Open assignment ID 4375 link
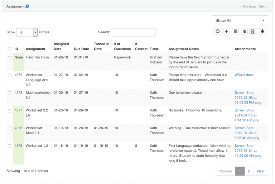This screenshot has height=184, width=275. [18, 146]
